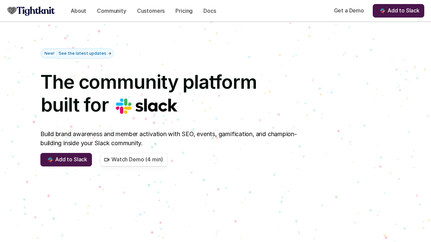The height and width of the screenshot is (242, 431).
Task: Go to the Community nav item
Action: click(111, 11)
